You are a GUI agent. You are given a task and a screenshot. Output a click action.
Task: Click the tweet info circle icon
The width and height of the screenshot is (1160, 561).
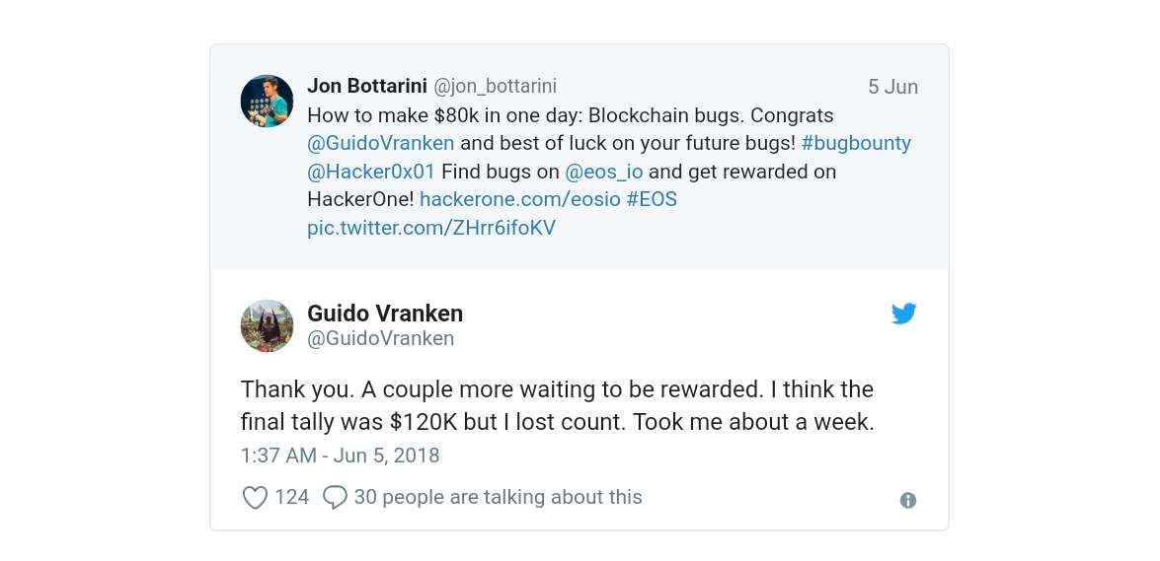(x=908, y=500)
